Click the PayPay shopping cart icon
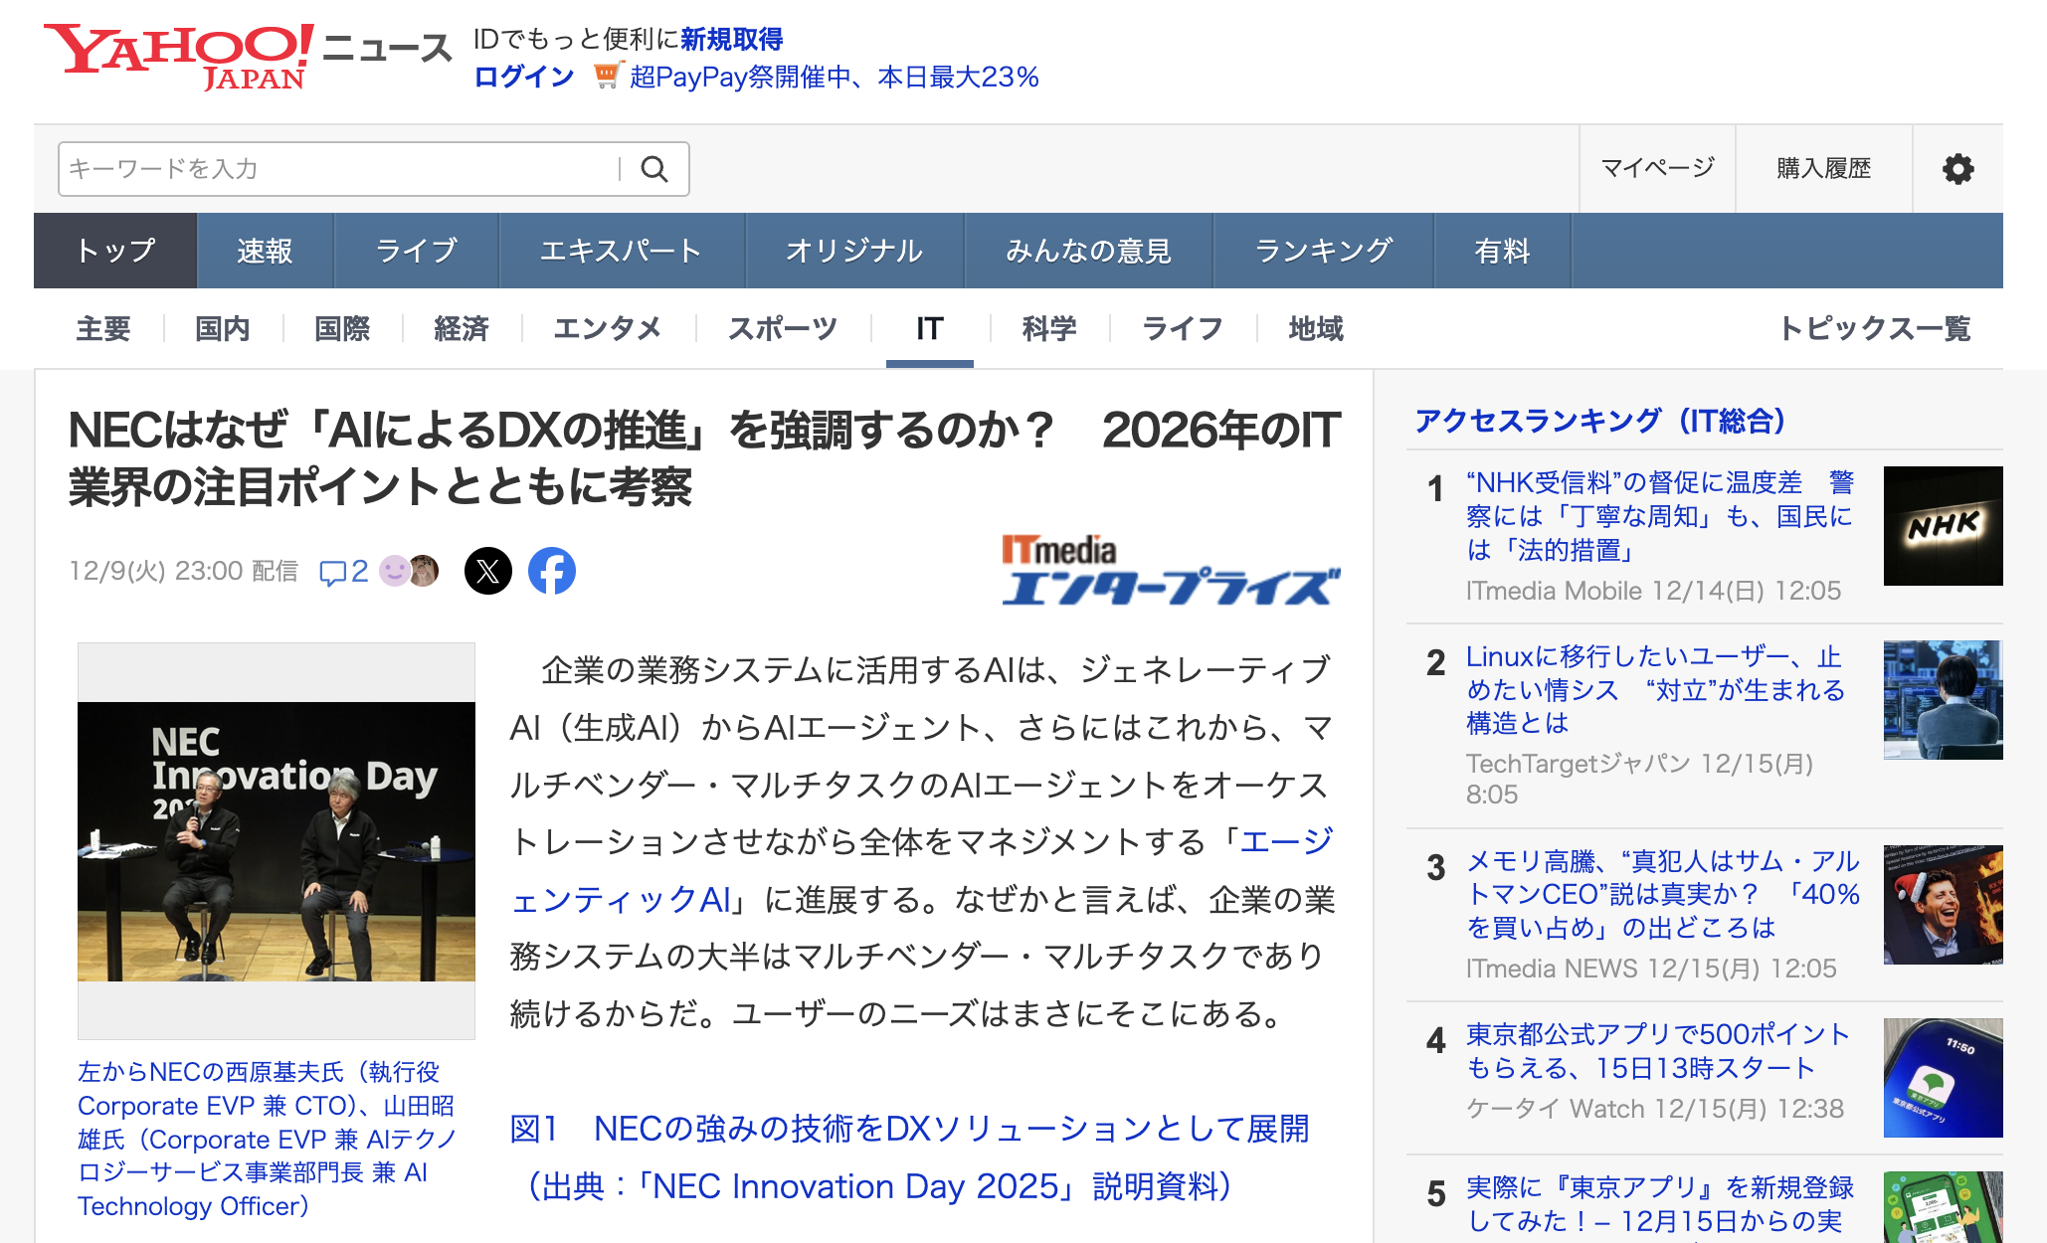 [x=607, y=77]
